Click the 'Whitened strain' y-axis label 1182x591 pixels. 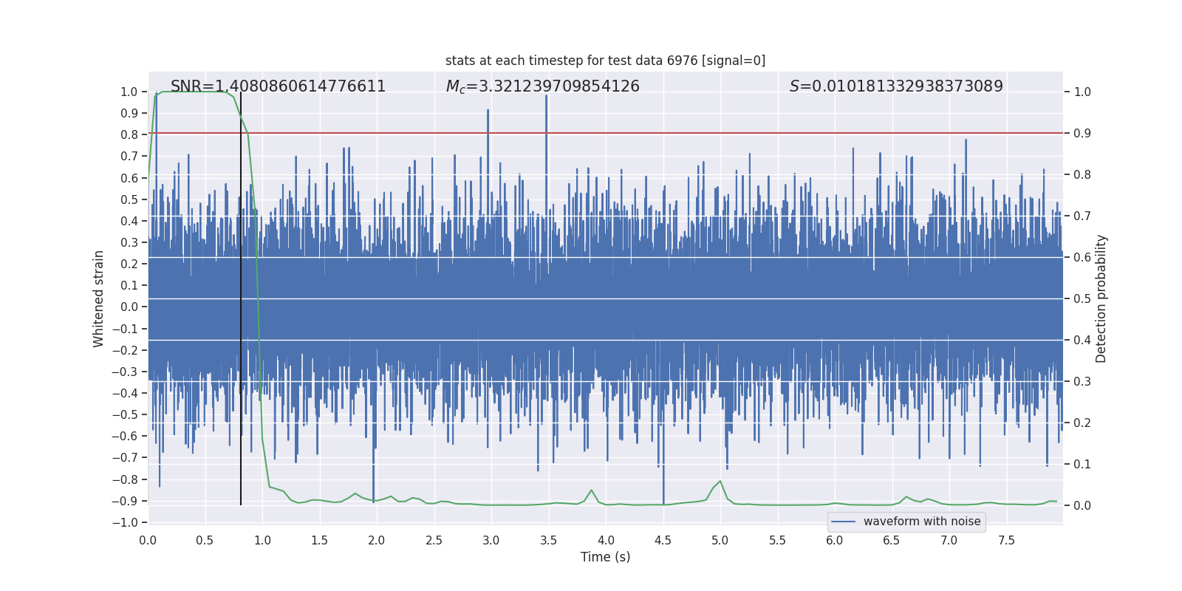click(98, 299)
